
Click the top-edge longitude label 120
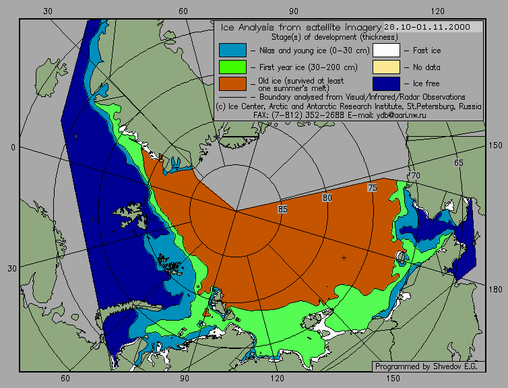(438, 11)
